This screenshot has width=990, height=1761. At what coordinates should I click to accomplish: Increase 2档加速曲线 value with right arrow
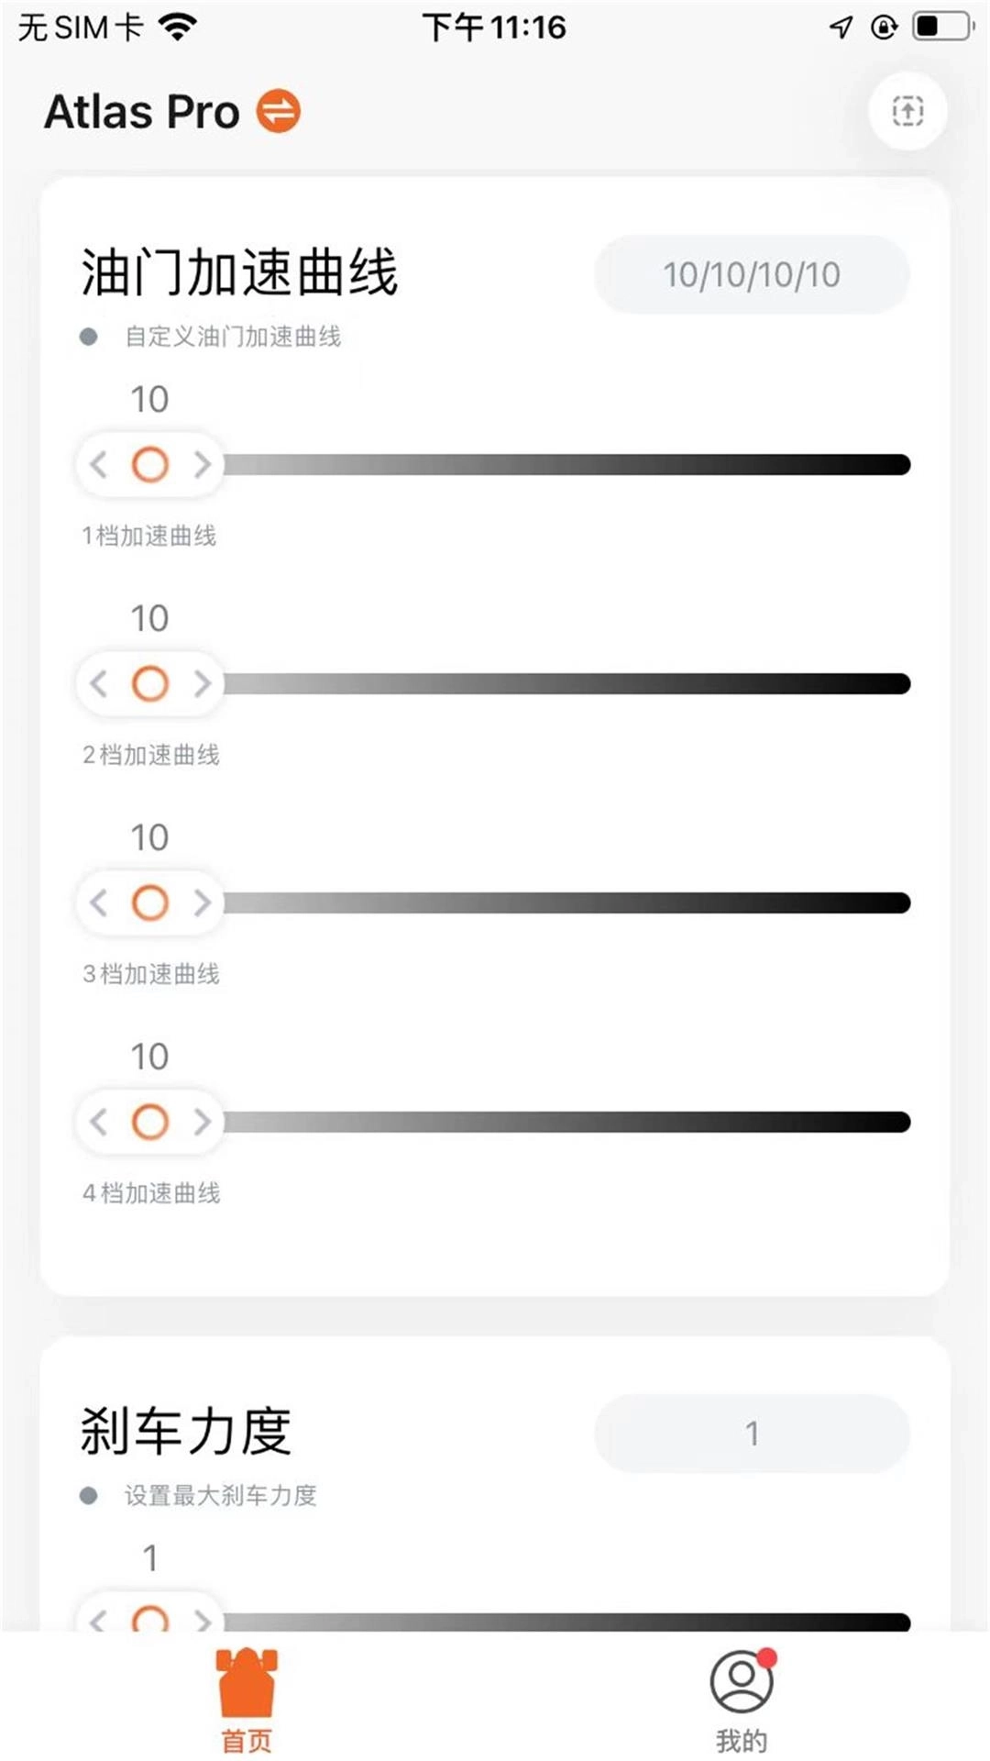click(203, 683)
